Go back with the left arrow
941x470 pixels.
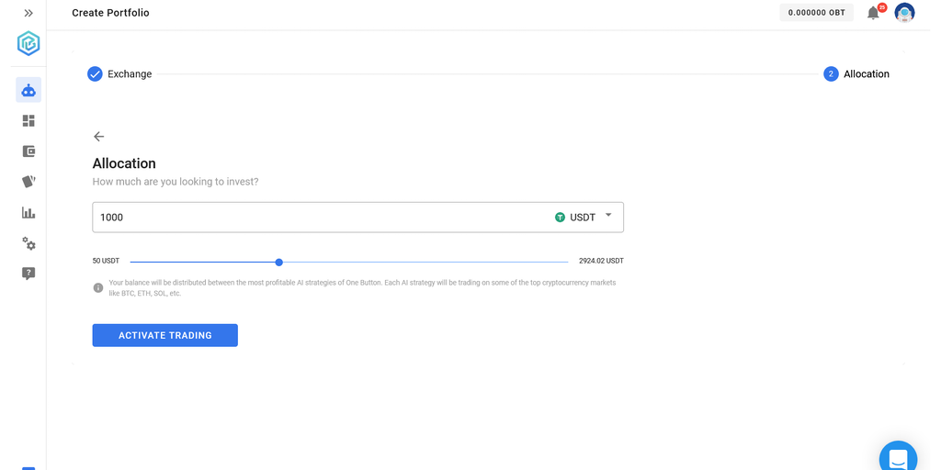tap(99, 137)
